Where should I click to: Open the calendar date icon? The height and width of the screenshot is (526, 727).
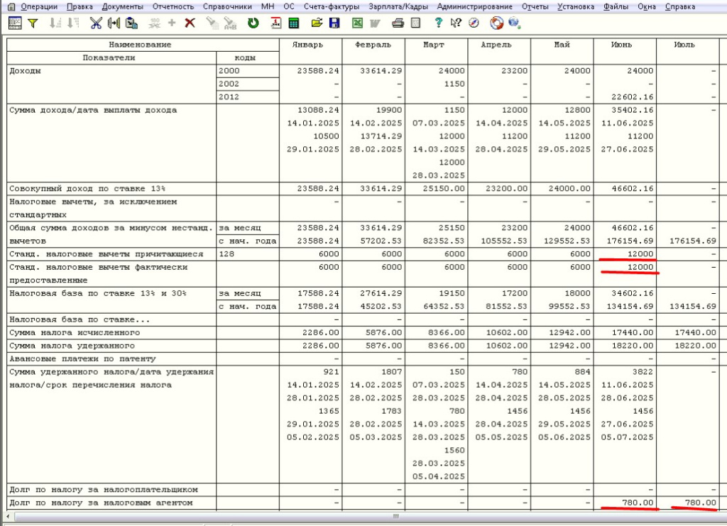pyautogui.click(x=276, y=23)
